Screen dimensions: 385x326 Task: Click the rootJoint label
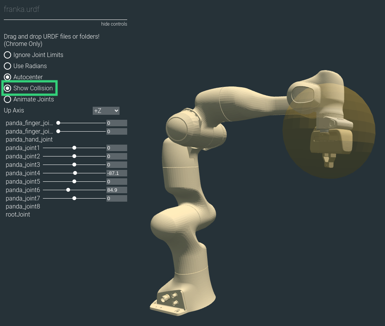point(18,214)
